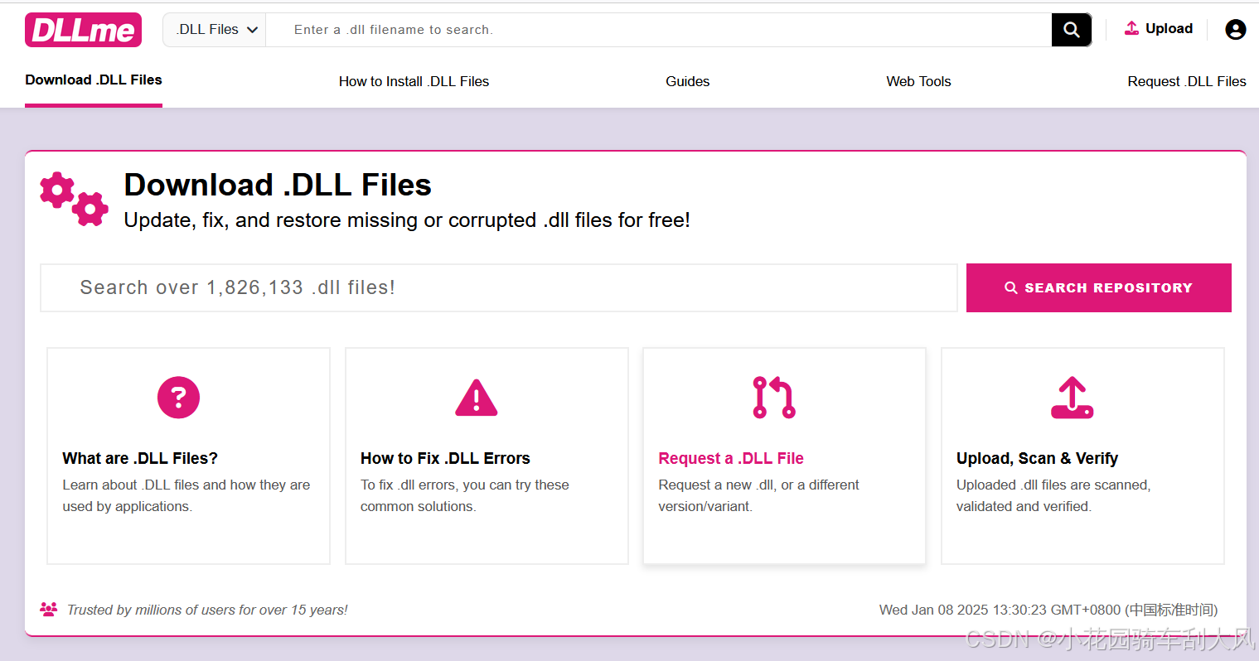The height and width of the screenshot is (661, 1259).
Task: Open the 'How to Fix .DLL Errors' link
Action: pos(445,458)
